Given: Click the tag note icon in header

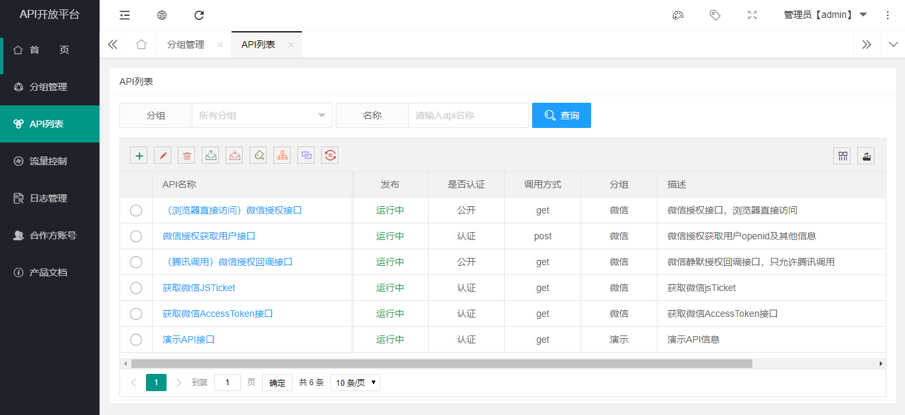Looking at the screenshot, I should point(715,15).
